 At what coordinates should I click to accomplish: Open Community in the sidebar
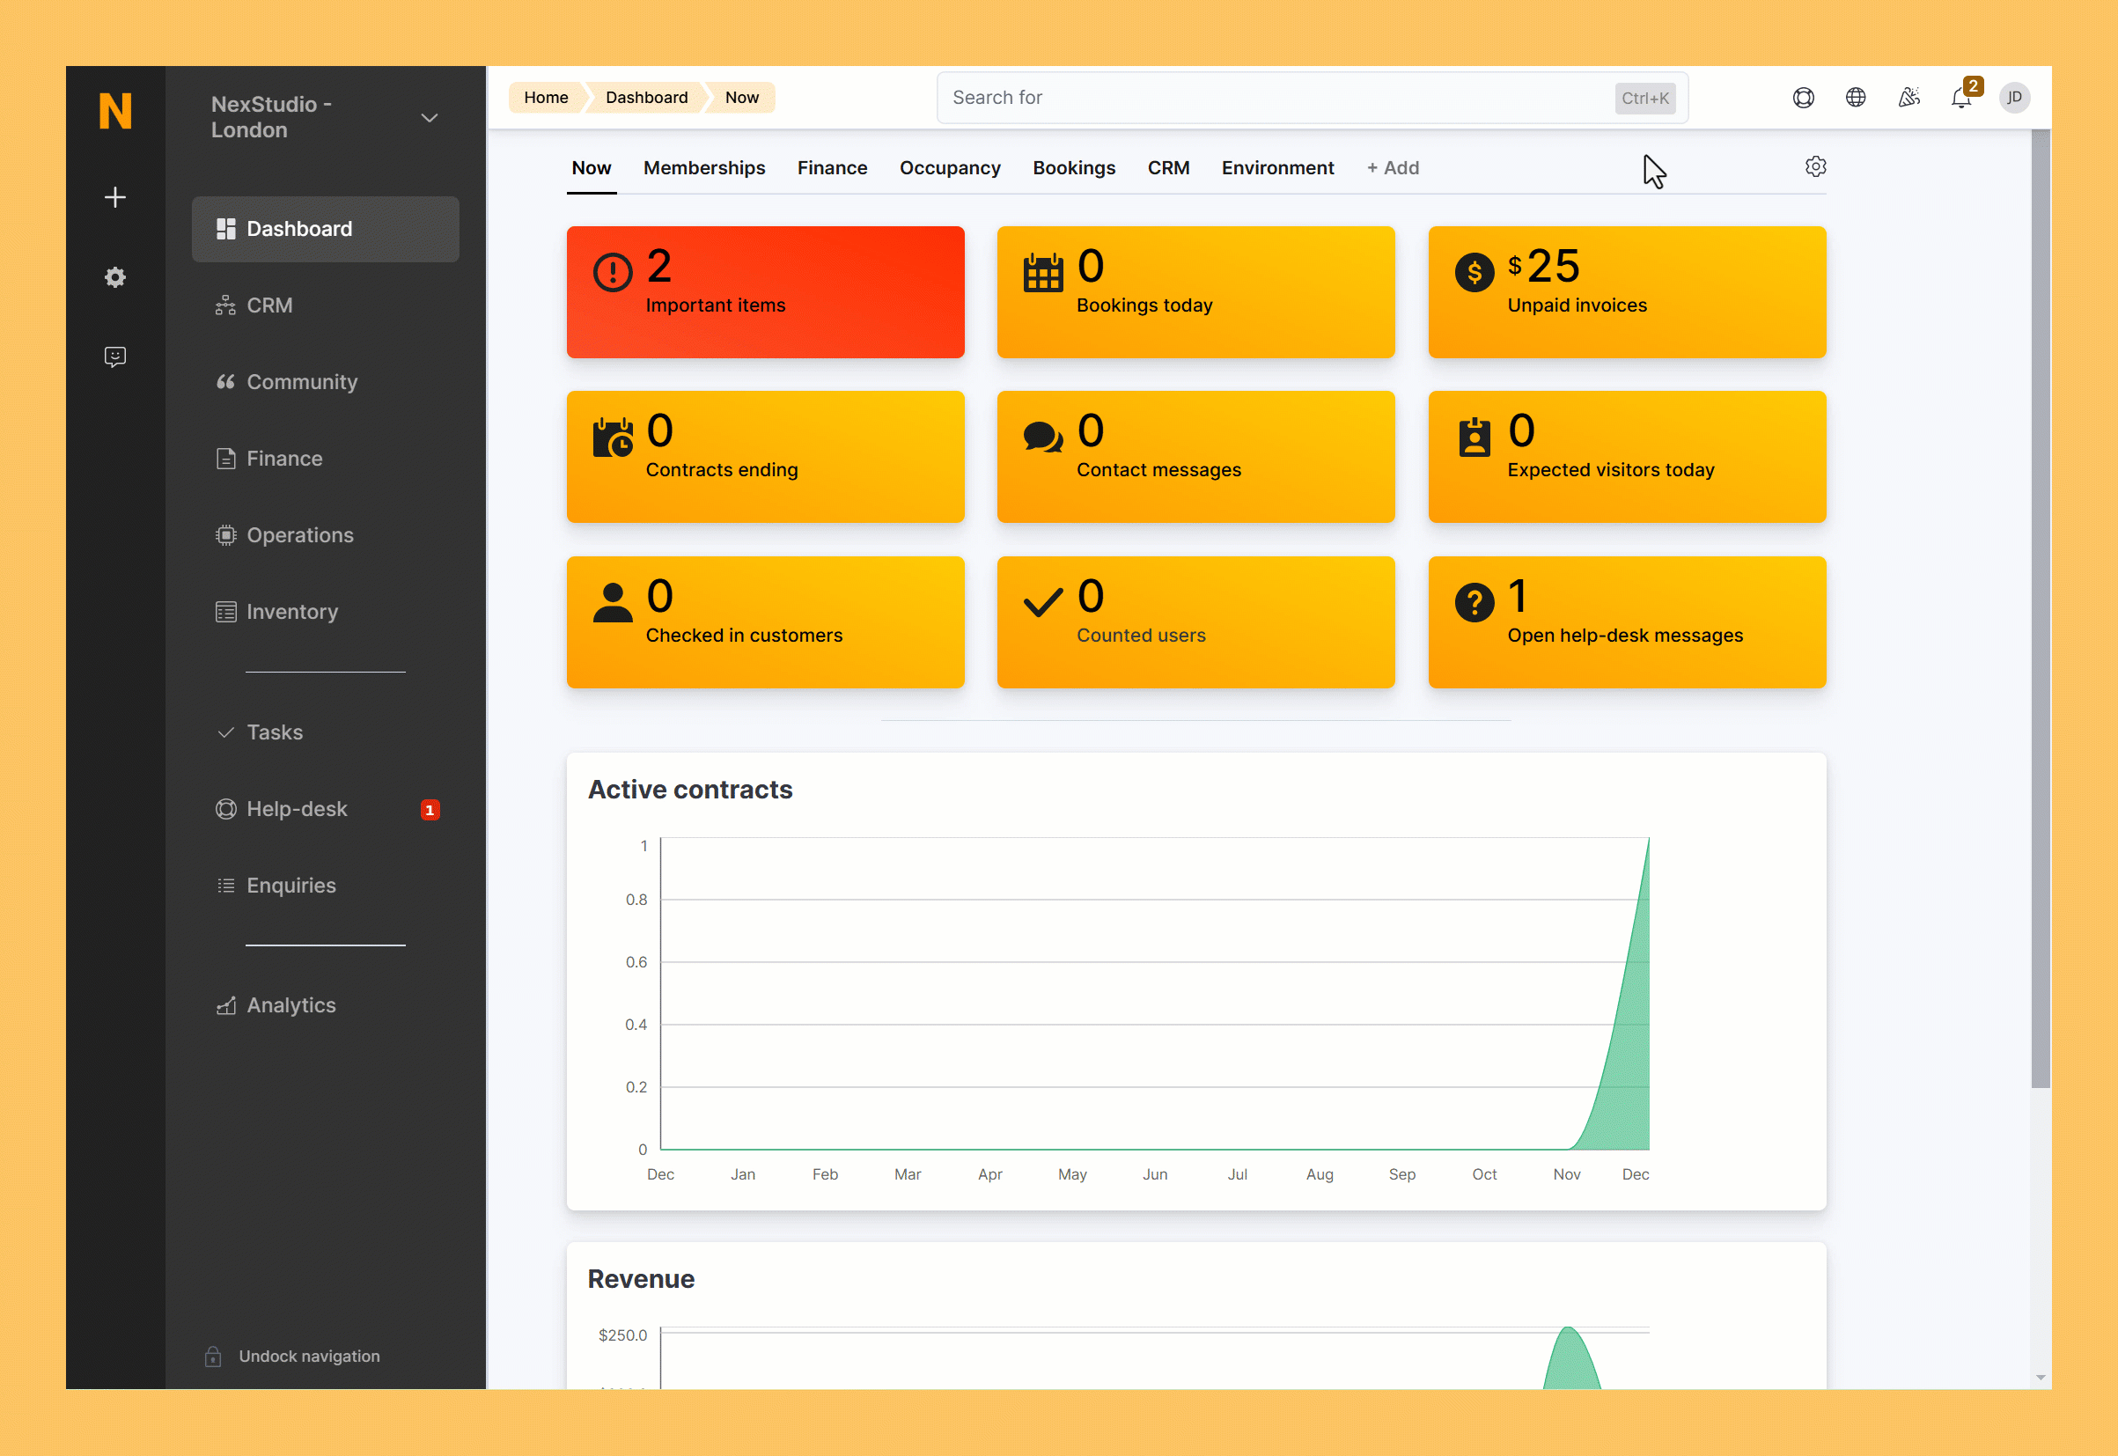click(326, 382)
